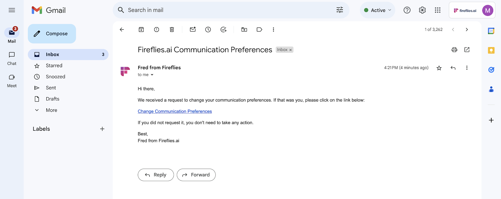Archive this email using the toolbar icon
Screen dimensions: 501x199
tap(141, 29)
